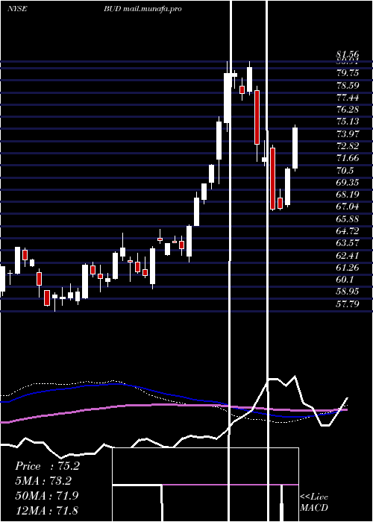373x522 pixels.
Task: Select the 73.97 price axis label
Action: tap(348, 133)
